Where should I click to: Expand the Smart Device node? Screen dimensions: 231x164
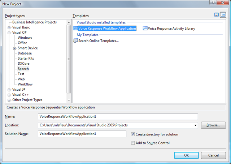point(14,48)
